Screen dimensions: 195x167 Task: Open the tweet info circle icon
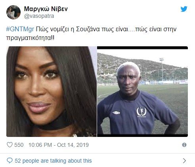[x=184, y=145]
